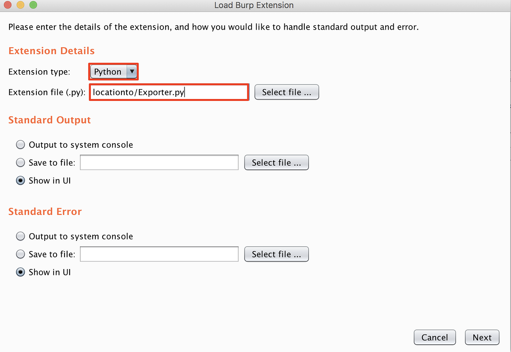Cancel loading the Burp extension
The height and width of the screenshot is (352, 511).
pyautogui.click(x=434, y=337)
